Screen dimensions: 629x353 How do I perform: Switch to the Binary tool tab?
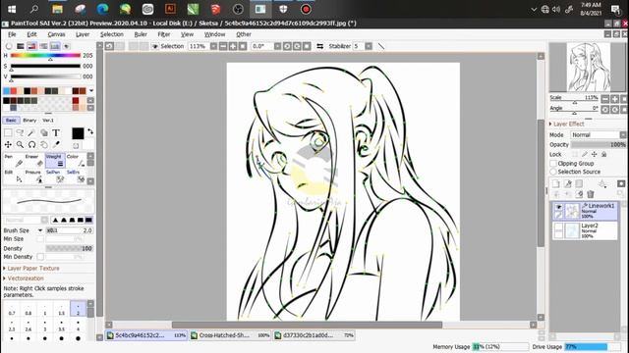[x=29, y=120]
